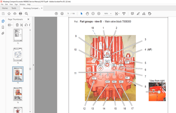This screenshot has width=176, height=113.
Task: Close the Mustang Compact document tab
Action: pyautogui.click(x=42, y=8)
